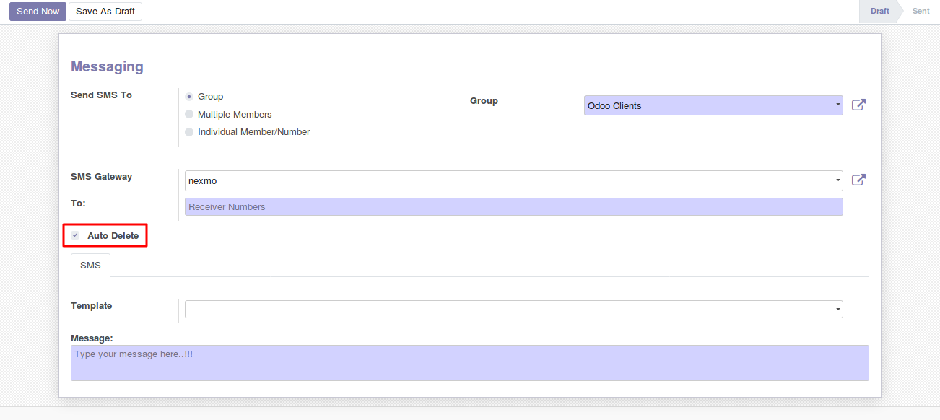Open the SMS Gateway external link icon
Image resolution: width=940 pixels, height=420 pixels.
tap(858, 180)
